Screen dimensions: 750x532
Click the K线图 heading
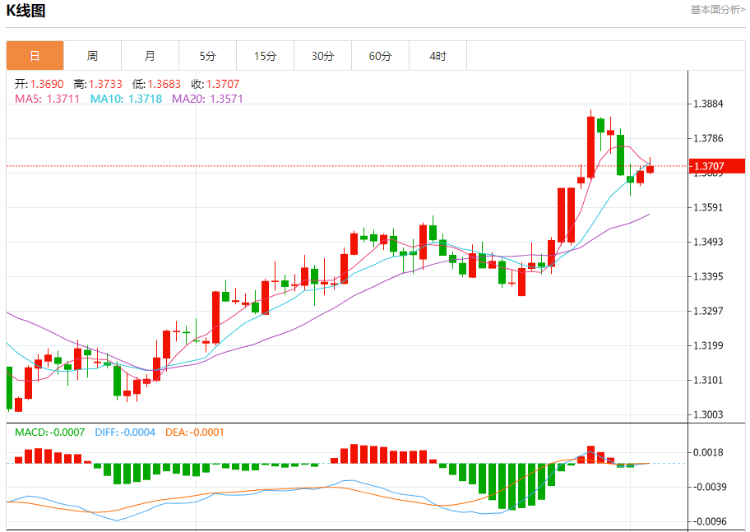(25, 11)
